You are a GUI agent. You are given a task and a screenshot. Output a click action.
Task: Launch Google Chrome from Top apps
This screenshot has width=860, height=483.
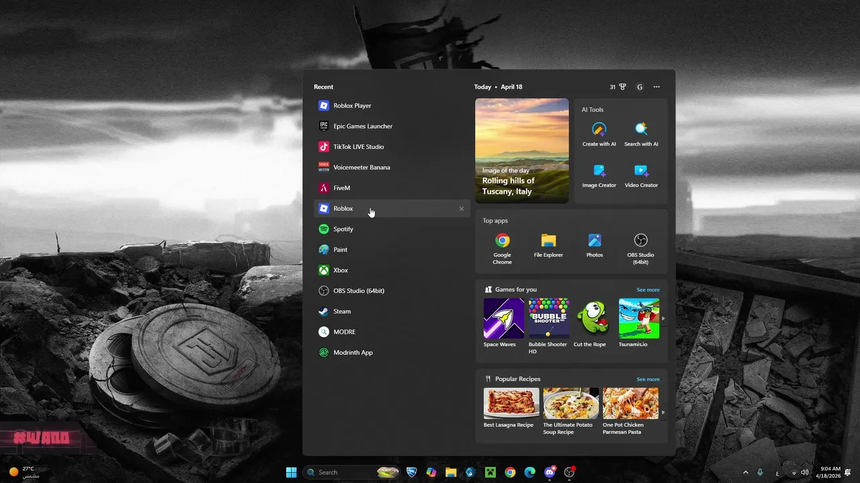(x=503, y=248)
